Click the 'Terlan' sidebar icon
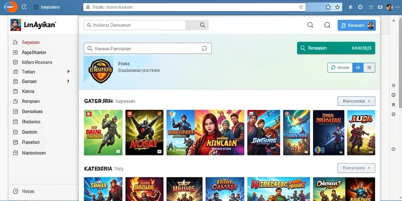This screenshot has height=201, width=402. coord(15,72)
